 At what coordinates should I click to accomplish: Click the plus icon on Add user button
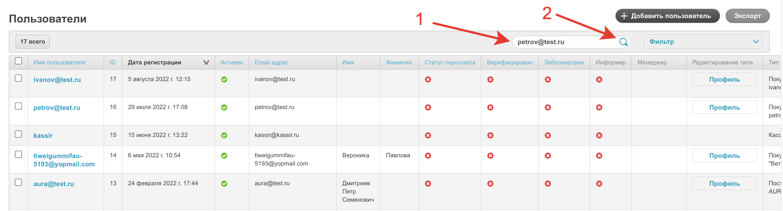[x=624, y=16]
